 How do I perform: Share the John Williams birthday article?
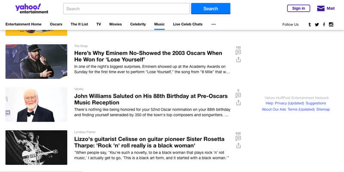[x=238, y=103]
